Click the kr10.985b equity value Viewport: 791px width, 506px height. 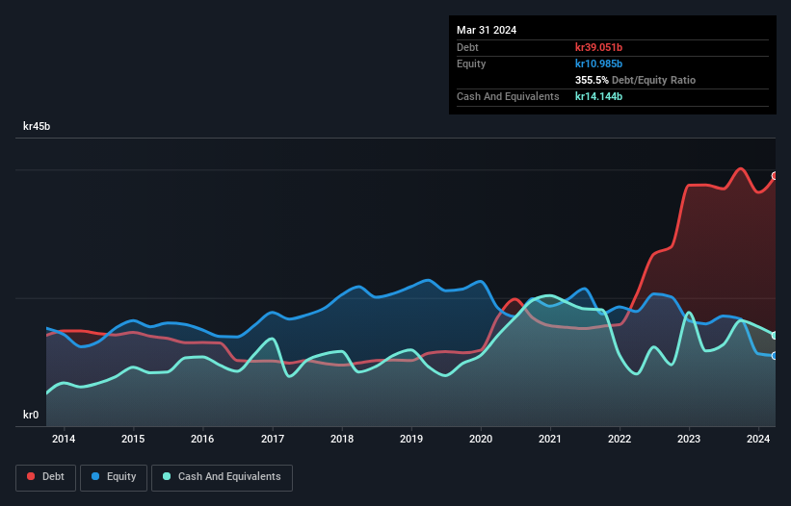(599, 63)
